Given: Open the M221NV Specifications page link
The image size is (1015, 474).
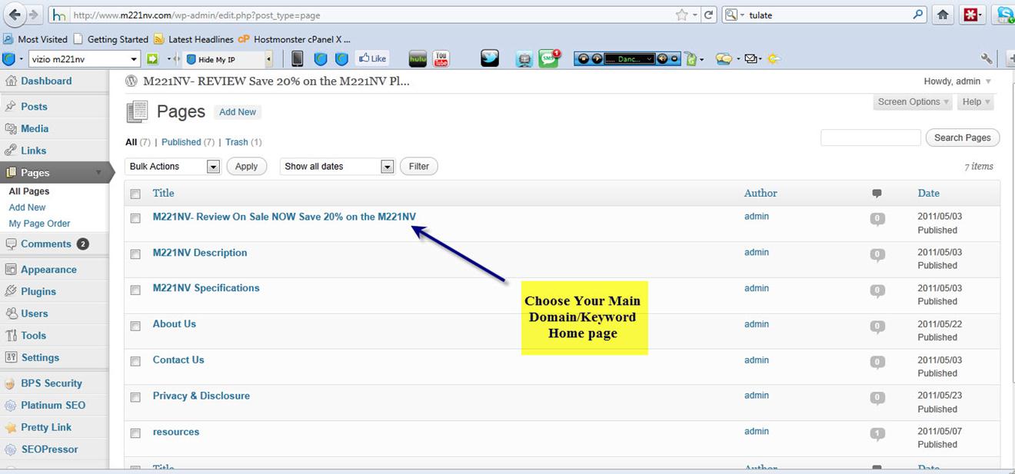Looking at the screenshot, I should tap(206, 288).
